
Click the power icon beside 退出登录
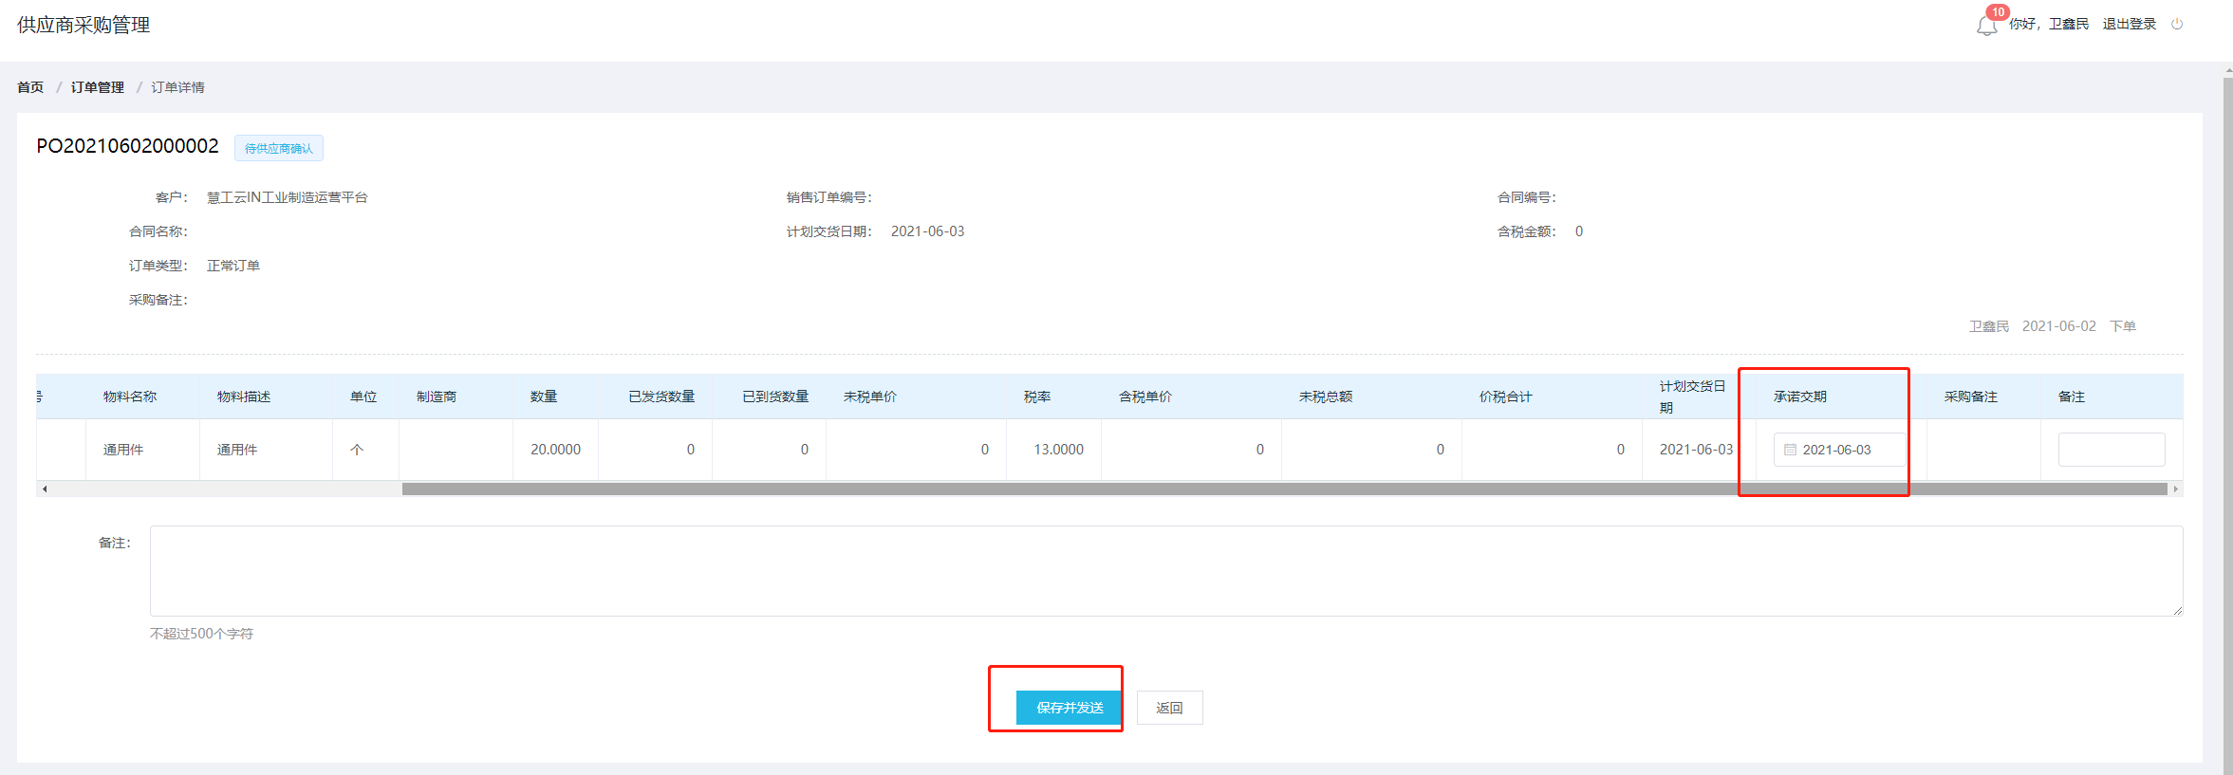coord(2177,24)
